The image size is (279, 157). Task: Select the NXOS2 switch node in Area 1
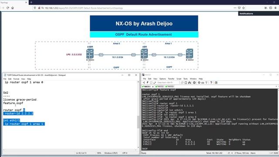click(x=190, y=54)
